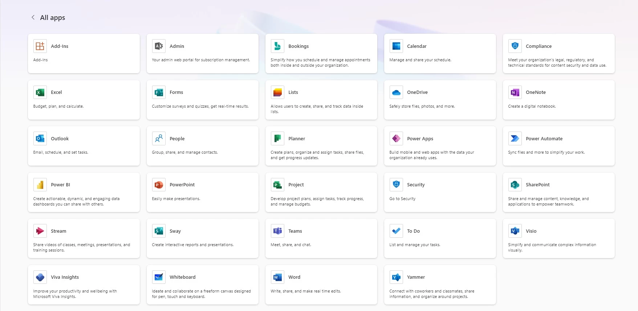Select the Lists title link
This screenshot has height=311, width=638.
(293, 92)
